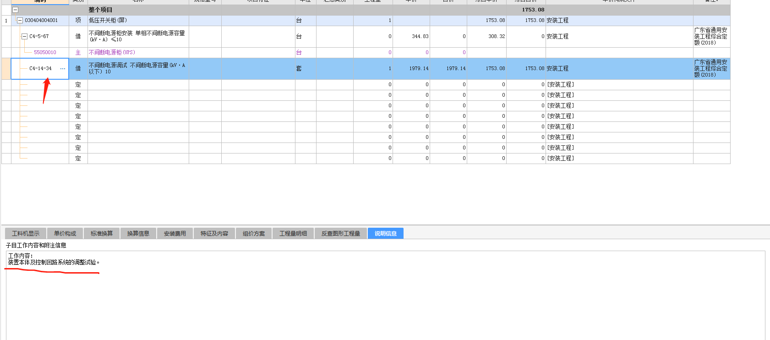Image resolution: width=770 pixels, height=340 pixels.
Task: Open the 安装费用 tab
Action: (175, 233)
